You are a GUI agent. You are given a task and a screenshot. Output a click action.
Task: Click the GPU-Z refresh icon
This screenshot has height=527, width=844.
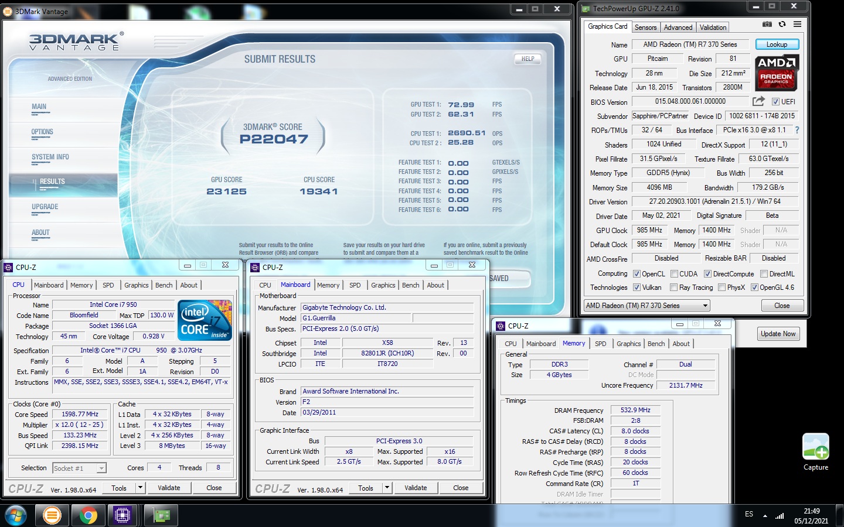pos(782,25)
